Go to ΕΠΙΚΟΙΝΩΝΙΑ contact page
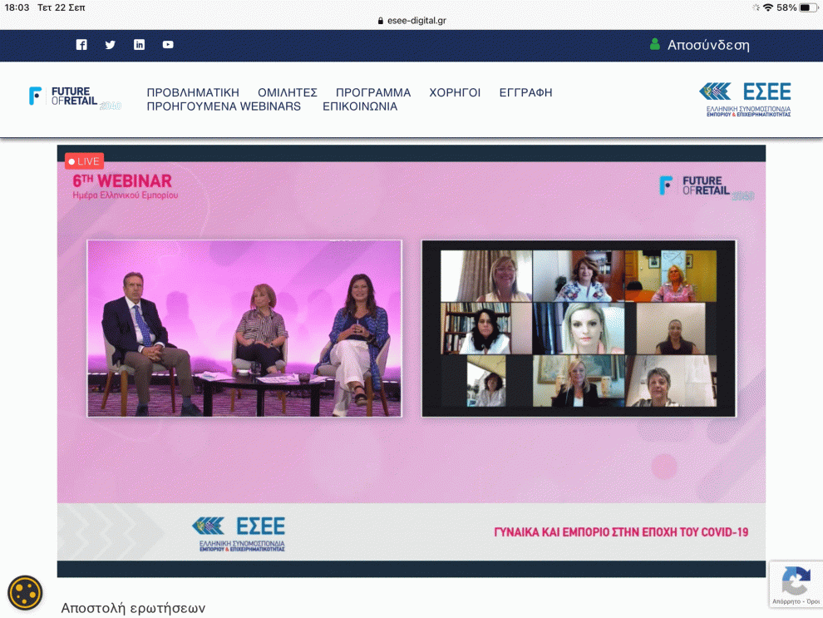Image resolution: width=823 pixels, height=618 pixels. point(360,106)
